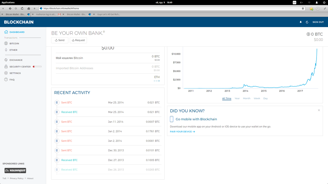Switch the price chart to Year
Image resolution: width=328 pixels, height=184 pixels.
[x=237, y=98]
